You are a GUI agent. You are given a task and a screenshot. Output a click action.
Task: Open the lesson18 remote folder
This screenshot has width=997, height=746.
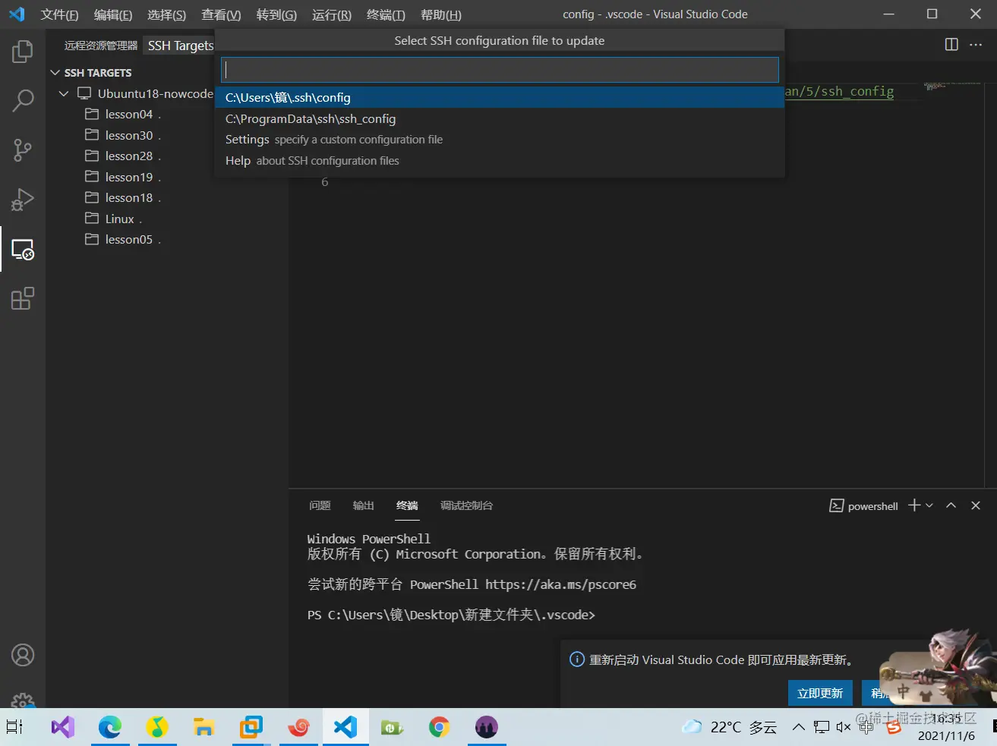click(x=129, y=197)
